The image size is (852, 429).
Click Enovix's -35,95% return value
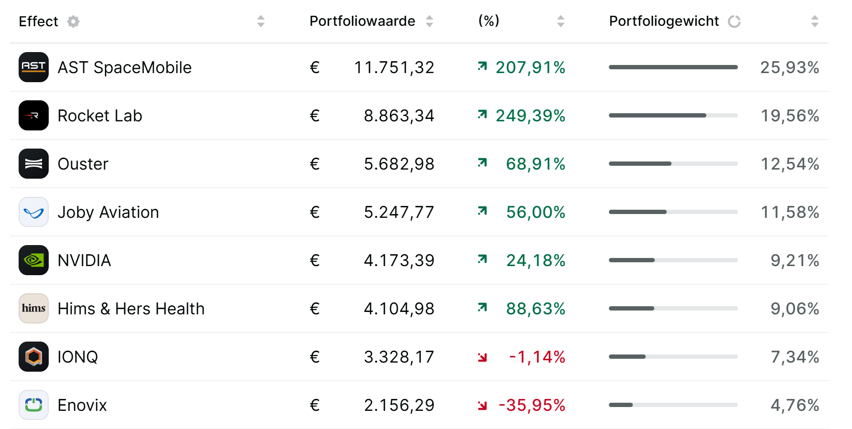coord(532,405)
